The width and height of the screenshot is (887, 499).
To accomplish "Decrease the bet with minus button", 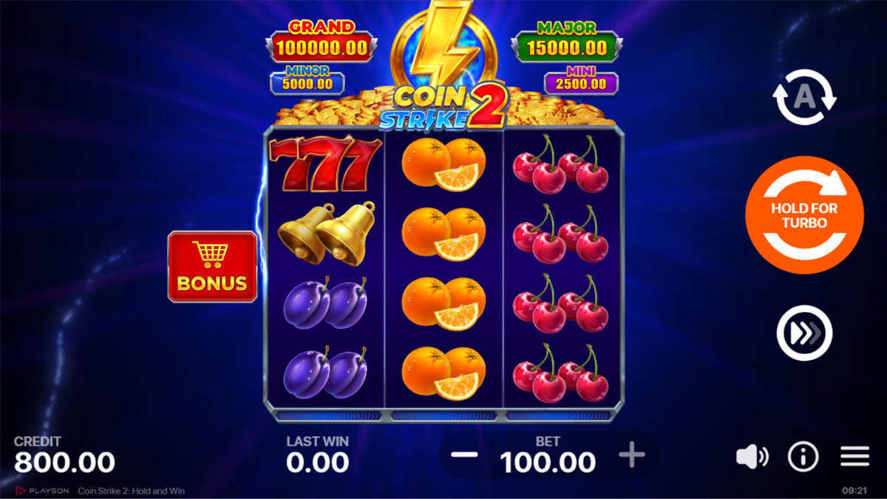I will [x=465, y=455].
